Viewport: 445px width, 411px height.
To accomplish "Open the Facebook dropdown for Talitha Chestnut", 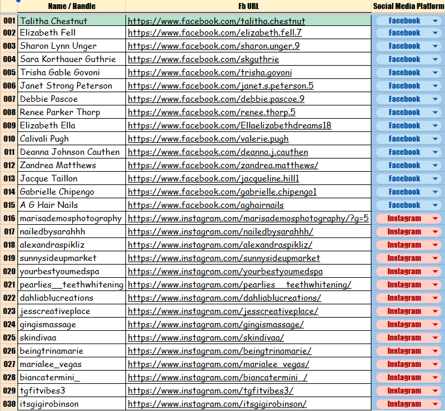I will pyautogui.click(x=435, y=20).
